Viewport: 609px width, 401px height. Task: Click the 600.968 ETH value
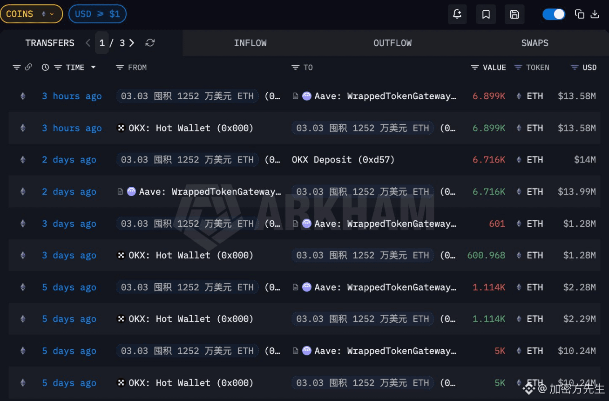[x=486, y=255]
